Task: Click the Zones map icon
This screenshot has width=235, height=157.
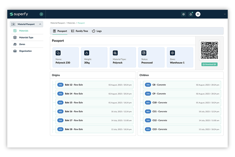Action: point(15,44)
